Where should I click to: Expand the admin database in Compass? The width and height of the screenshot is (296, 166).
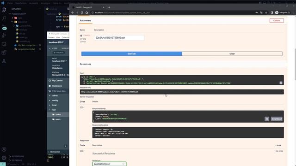coord(49,95)
